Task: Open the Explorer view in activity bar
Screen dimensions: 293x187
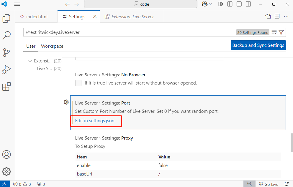Action: point(6,18)
